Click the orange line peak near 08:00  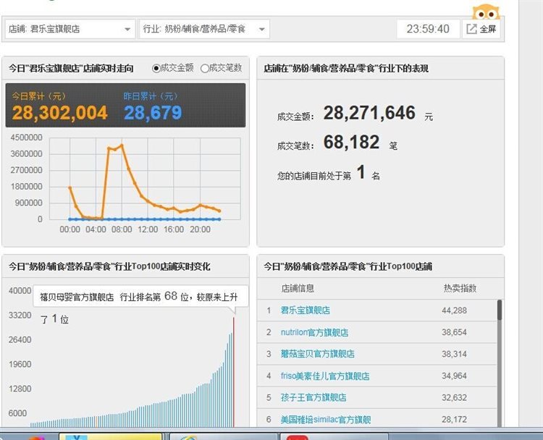(122, 145)
